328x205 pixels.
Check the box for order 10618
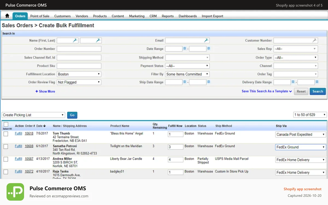tap(6, 134)
